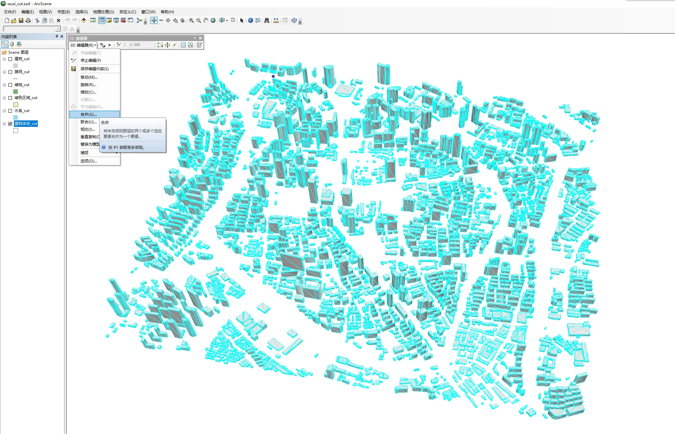Click the Add Data plus icon
Screen dimensions: 675x434
click(84, 20)
